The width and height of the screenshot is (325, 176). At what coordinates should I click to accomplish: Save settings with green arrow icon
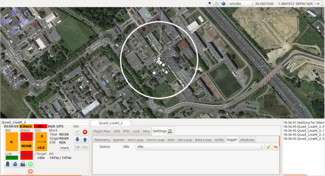[x=170, y=131]
